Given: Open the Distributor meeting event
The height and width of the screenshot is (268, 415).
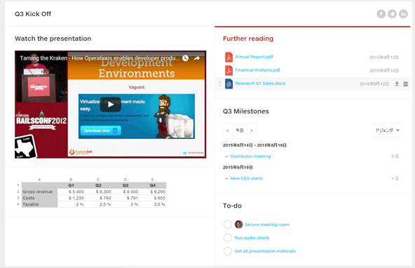Looking at the screenshot, I should [250, 156].
